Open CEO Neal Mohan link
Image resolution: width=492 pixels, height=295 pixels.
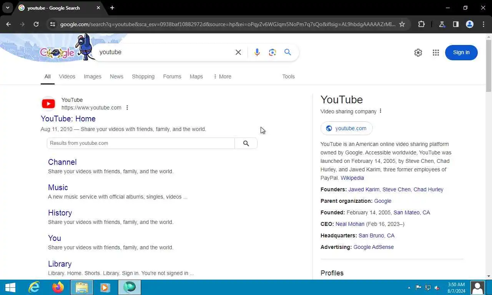(350, 224)
